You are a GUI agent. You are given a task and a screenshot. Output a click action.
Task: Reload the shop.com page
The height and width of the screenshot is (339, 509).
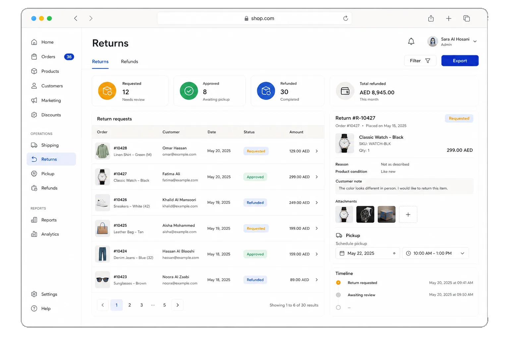pyautogui.click(x=346, y=18)
